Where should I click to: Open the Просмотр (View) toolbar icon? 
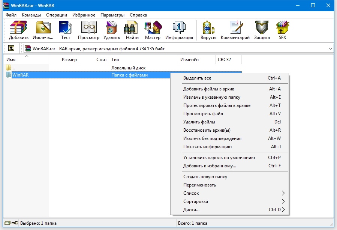point(88,30)
